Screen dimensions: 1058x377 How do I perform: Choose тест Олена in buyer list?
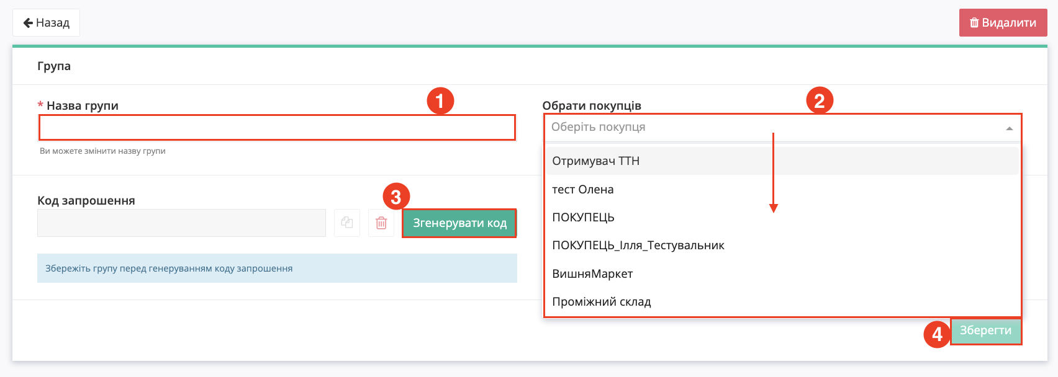(x=782, y=189)
